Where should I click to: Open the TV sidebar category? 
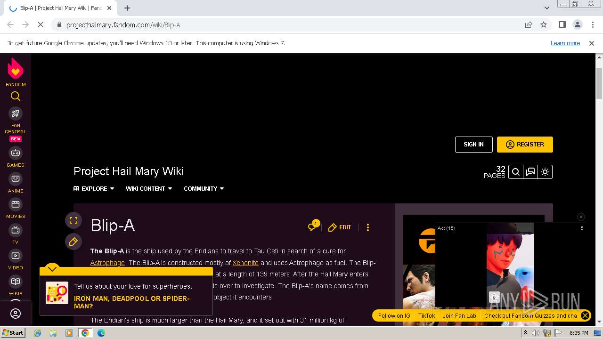click(x=16, y=234)
